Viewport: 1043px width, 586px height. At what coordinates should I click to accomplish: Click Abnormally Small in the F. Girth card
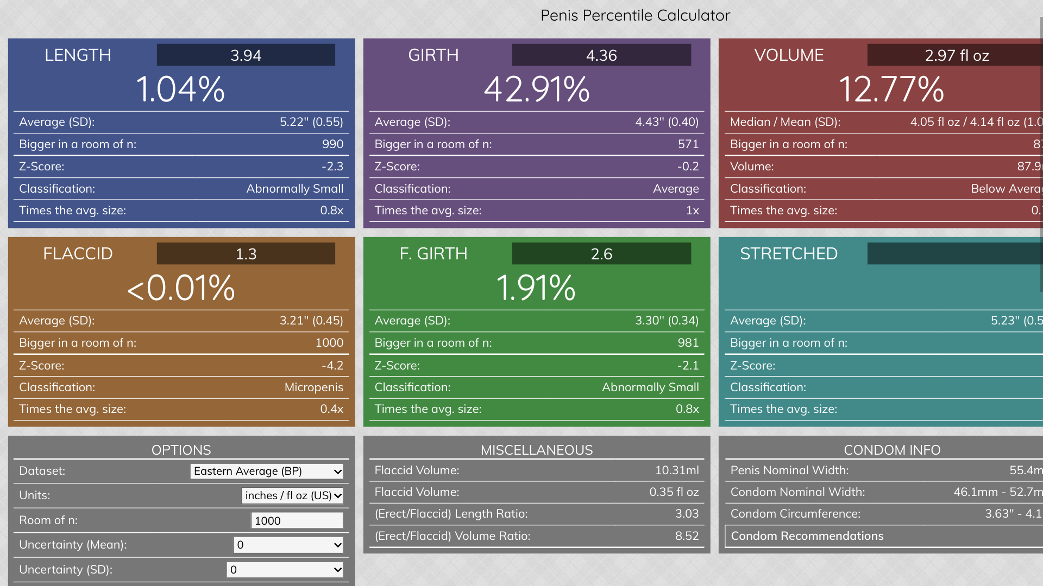click(x=650, y=387)
